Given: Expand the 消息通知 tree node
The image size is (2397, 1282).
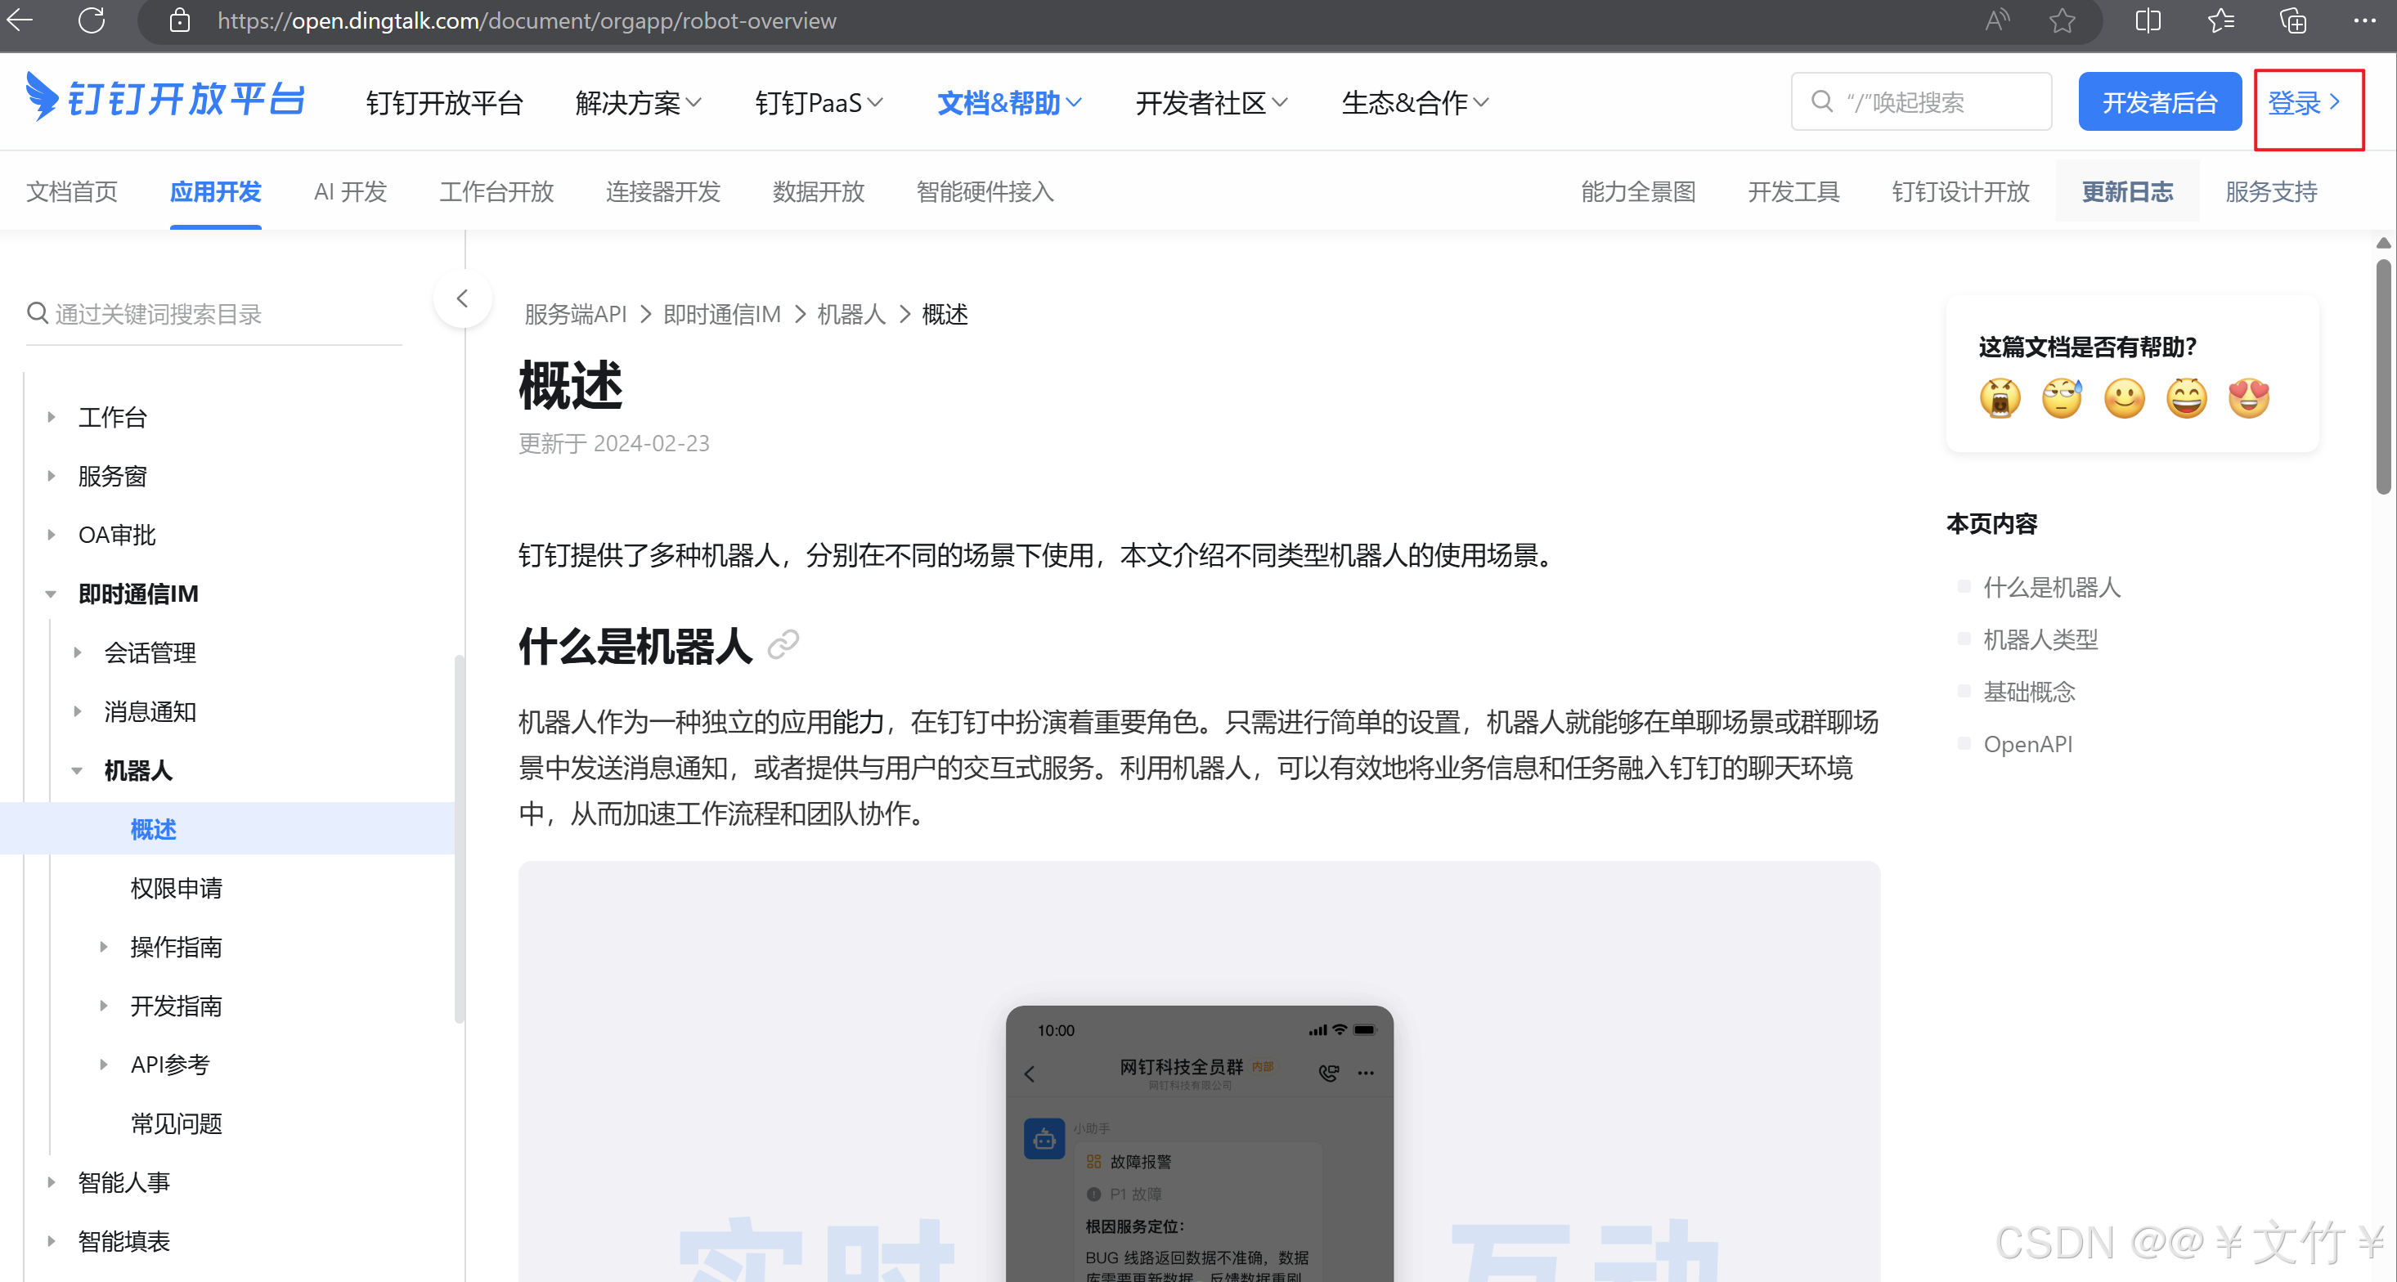Looking at the screenshot, I should [77, 711].
